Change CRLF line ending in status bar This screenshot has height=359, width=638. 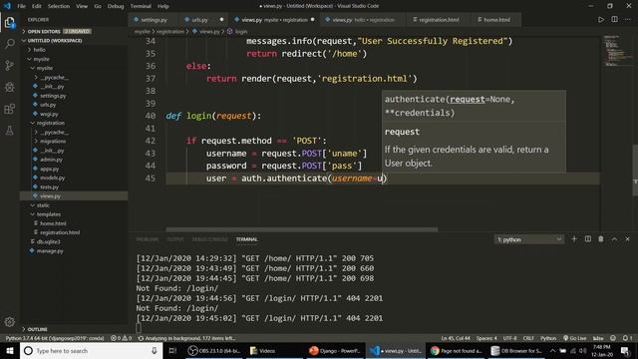(x=528, y=338)
